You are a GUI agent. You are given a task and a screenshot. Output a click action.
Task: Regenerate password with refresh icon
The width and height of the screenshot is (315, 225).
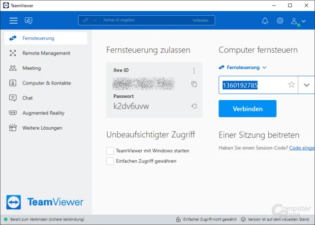click(194, 106)
